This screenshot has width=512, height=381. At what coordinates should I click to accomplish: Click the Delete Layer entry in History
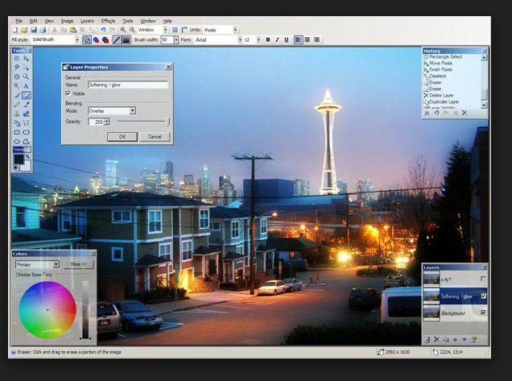441,95
